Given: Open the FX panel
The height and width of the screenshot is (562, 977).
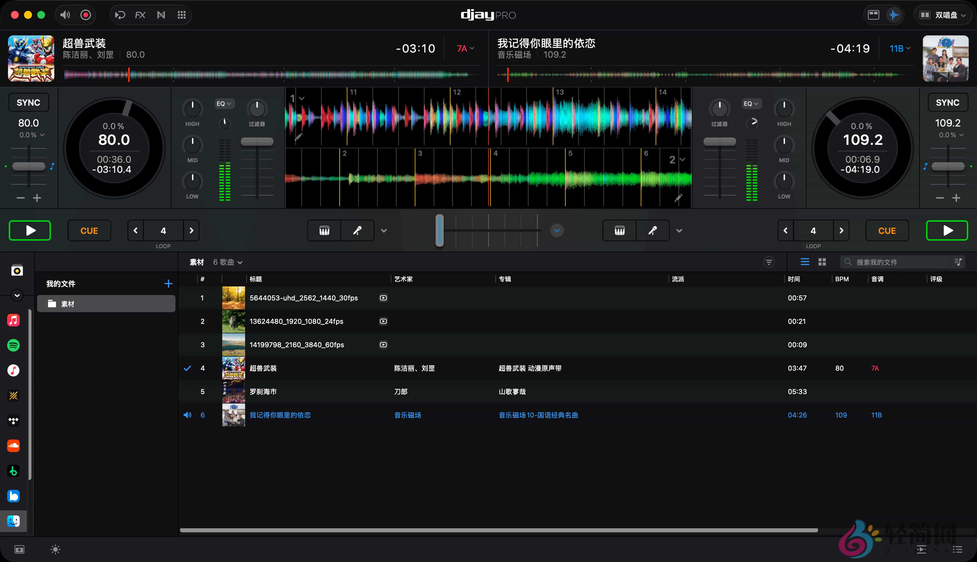Looking at the screenshot, I should coord(140,15).
